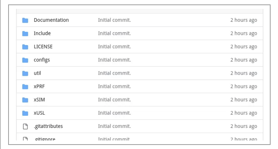View the .gitattributes file name

[48, 126]
